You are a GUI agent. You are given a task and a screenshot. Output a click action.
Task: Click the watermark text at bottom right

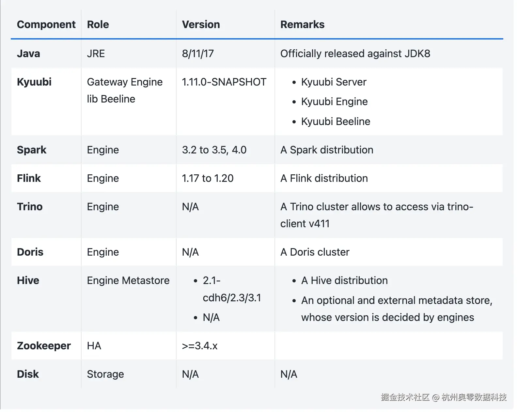pyautogui.click(x=443, y=397)
